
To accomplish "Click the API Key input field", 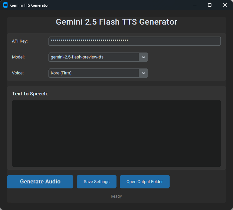I will click(x=134, y=41).
